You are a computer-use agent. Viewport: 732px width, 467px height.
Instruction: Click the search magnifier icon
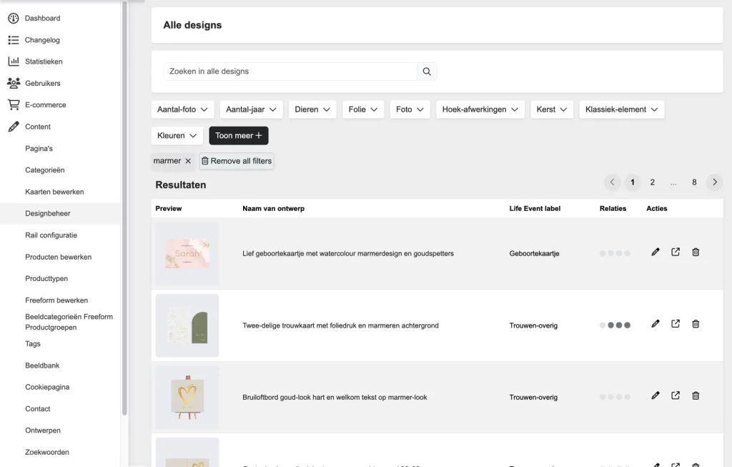(427, 72)
